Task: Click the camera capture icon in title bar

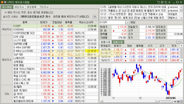Action: pos(166,2)
